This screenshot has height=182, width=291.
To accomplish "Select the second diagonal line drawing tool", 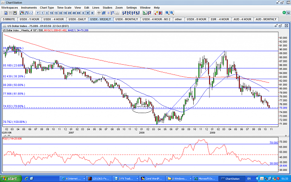I will (x=129, y=13).
